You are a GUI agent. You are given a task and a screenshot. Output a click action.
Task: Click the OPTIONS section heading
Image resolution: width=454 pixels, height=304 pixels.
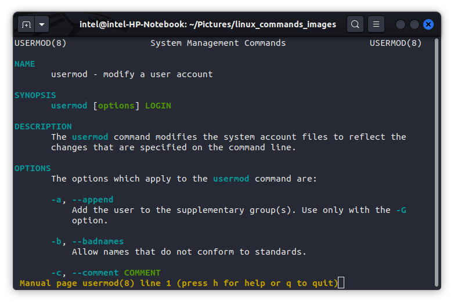coord(33,168)
